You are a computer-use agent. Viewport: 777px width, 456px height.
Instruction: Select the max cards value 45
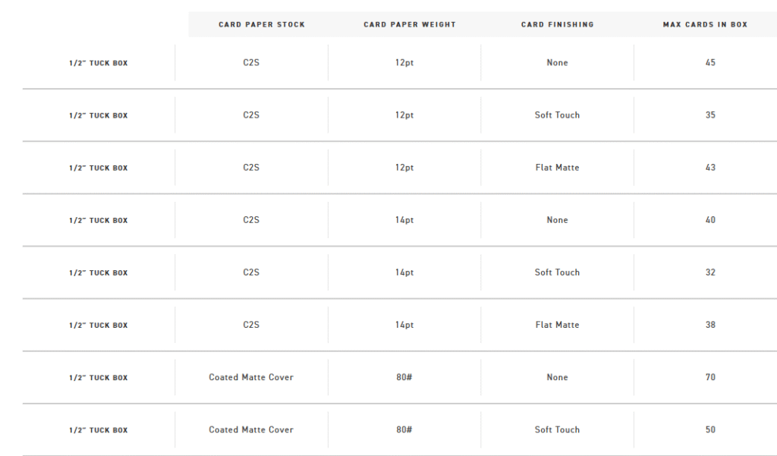(710, 62)
